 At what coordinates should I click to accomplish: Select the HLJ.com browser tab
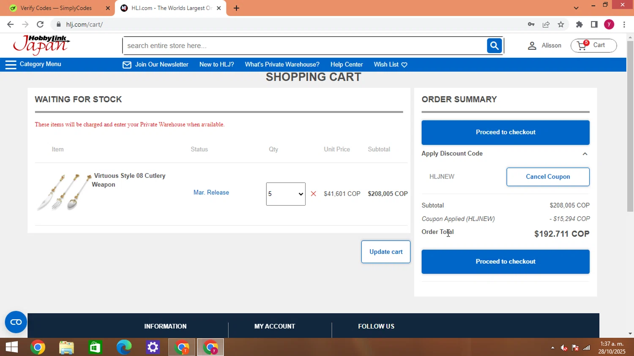coord(170,8)
